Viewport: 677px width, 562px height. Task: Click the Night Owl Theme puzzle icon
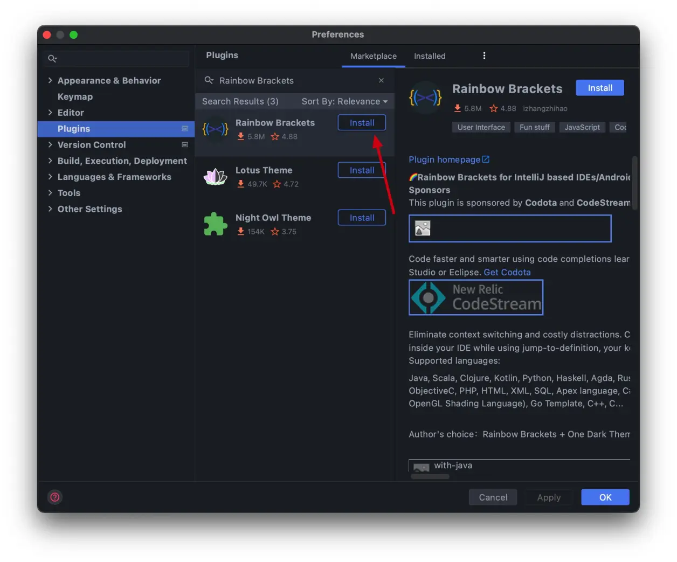point(215,224)
